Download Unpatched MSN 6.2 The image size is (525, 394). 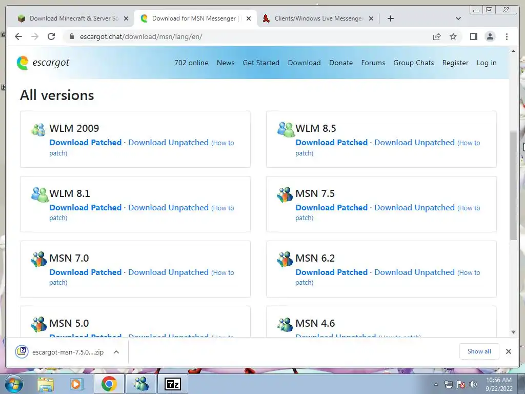coord(414,272)
